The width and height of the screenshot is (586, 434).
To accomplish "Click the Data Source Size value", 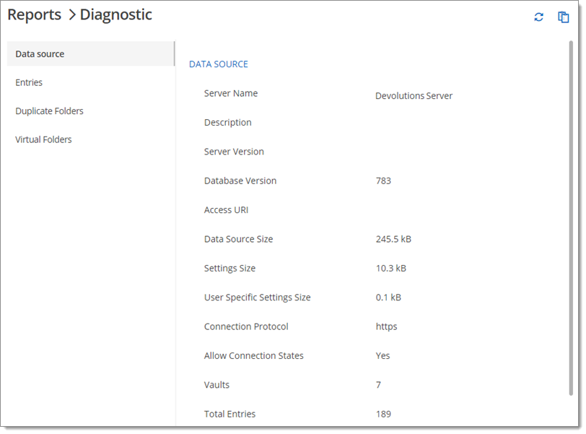I will pyautogui.click(x=393, y=239).
